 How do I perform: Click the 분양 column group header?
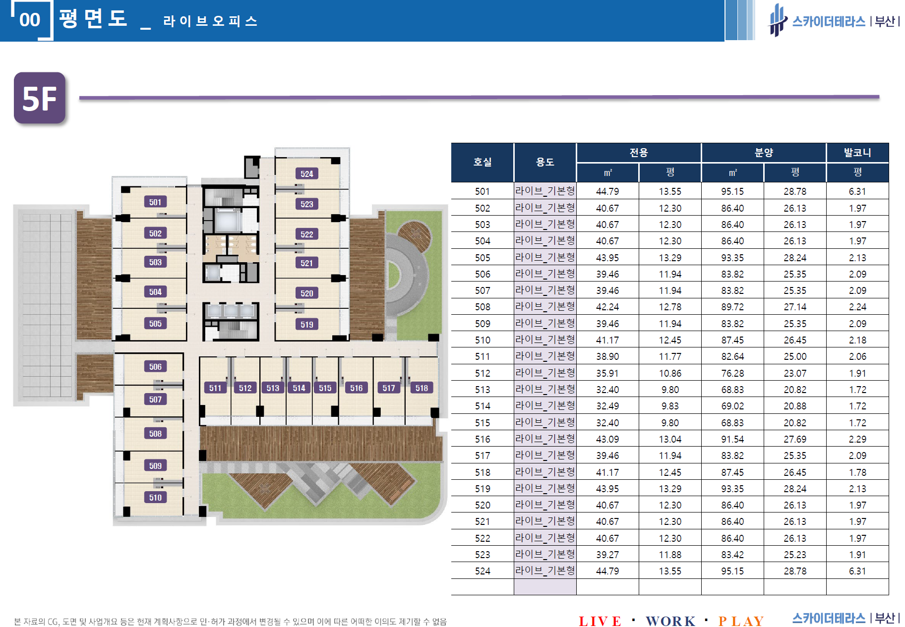764,153
